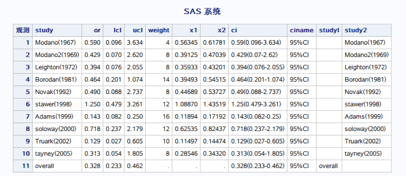Click the ucl value 0.462

click(135, 166)
